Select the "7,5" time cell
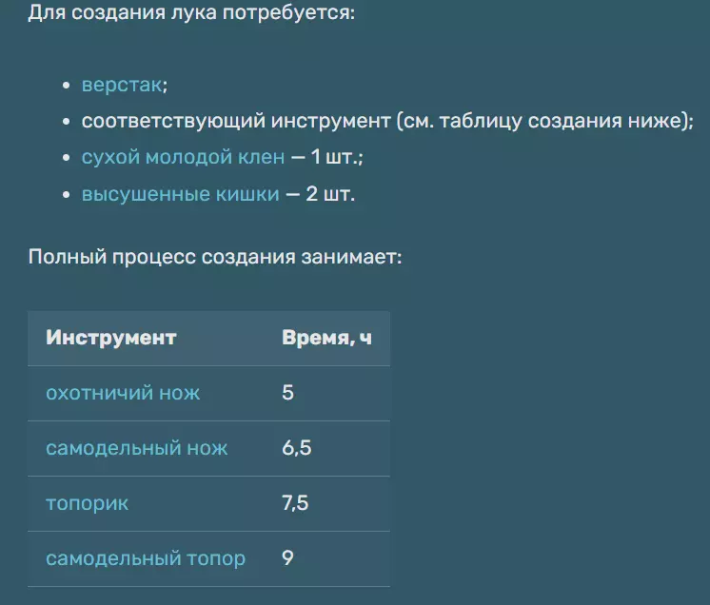The height and width of the screenshot is (605, 710). tap(295, 503)
